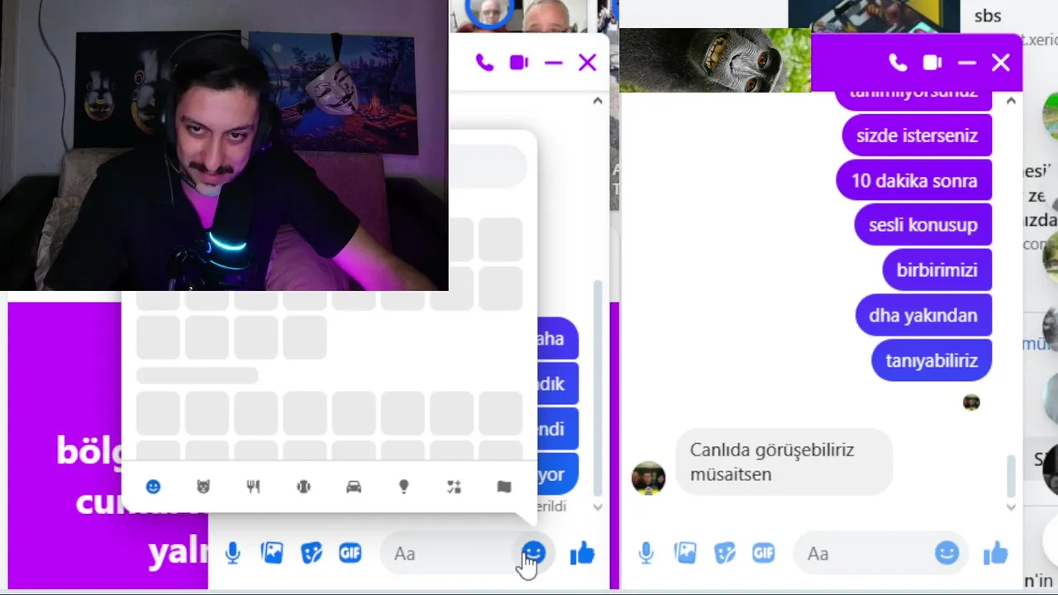Click the 'sesli konusup' message bubble
The height and width of the screenshot is (595, 1058).
pyautogui.click(x=923, y=225)
